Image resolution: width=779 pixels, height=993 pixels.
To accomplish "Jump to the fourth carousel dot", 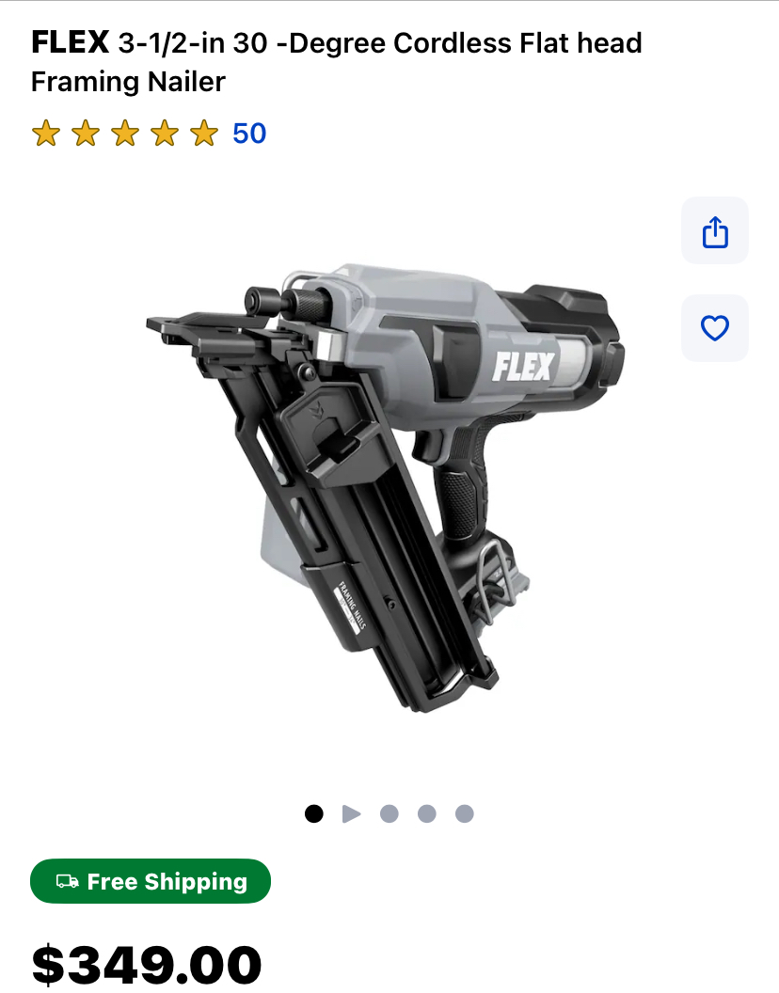I will 426,813.
